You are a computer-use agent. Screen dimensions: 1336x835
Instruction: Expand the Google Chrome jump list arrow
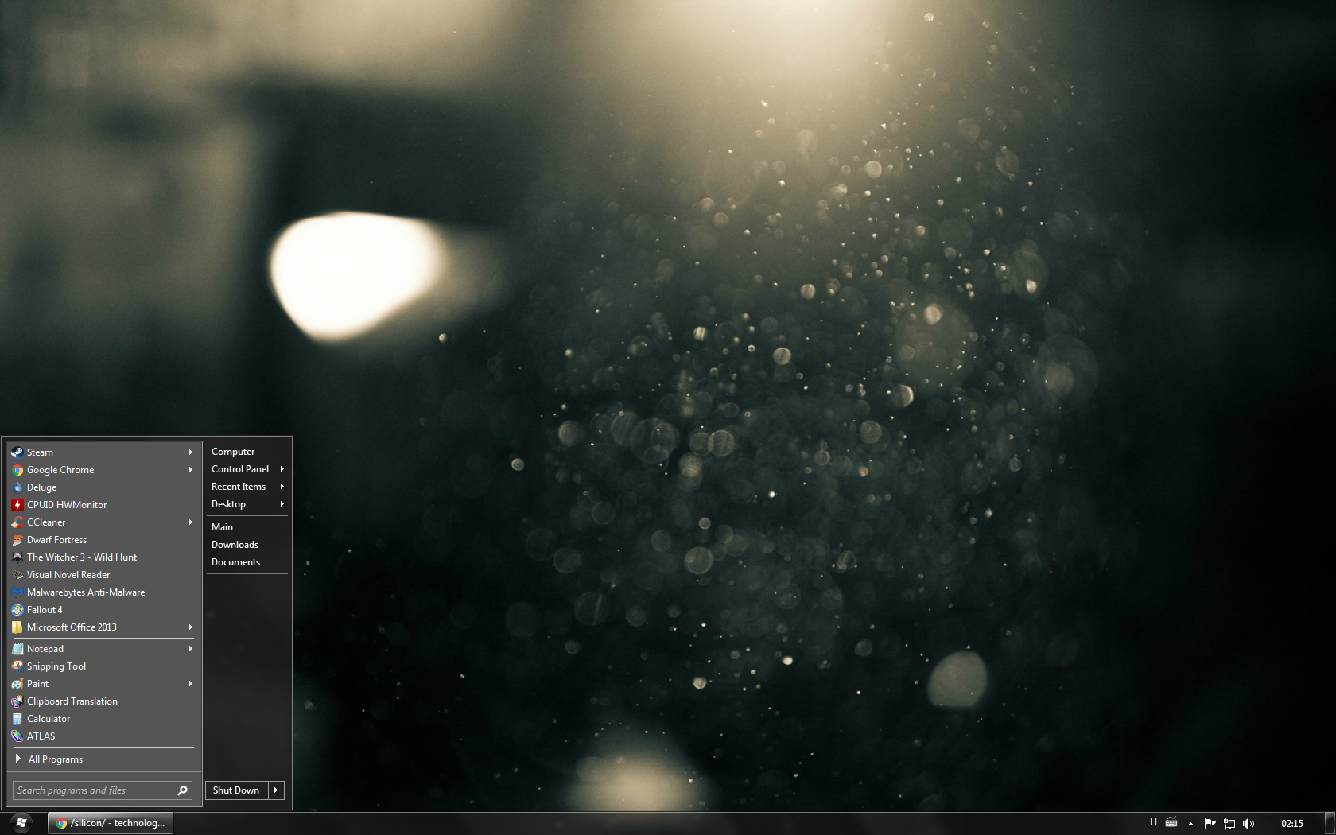191,470
